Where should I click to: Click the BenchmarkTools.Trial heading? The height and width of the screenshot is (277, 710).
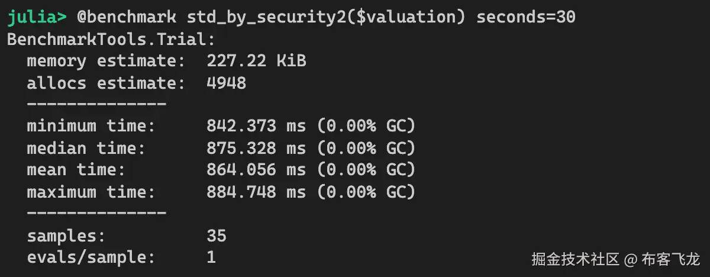pyautogui.click(x=110, y=40)
